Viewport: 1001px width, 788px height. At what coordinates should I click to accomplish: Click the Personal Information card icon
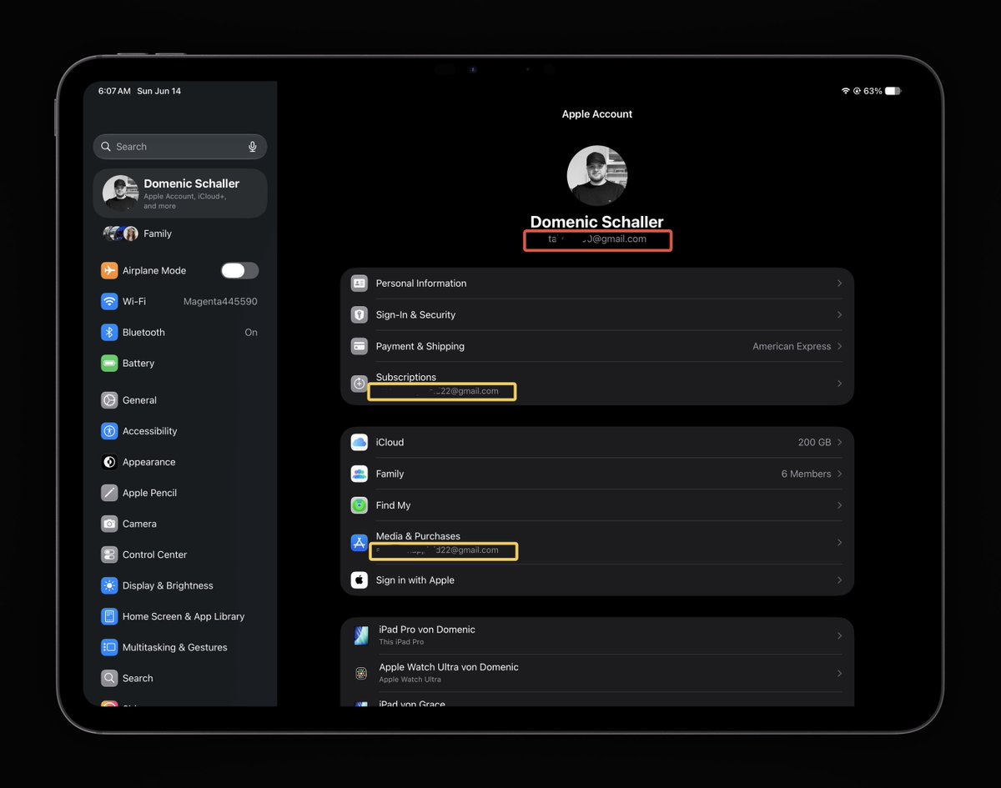360,284
